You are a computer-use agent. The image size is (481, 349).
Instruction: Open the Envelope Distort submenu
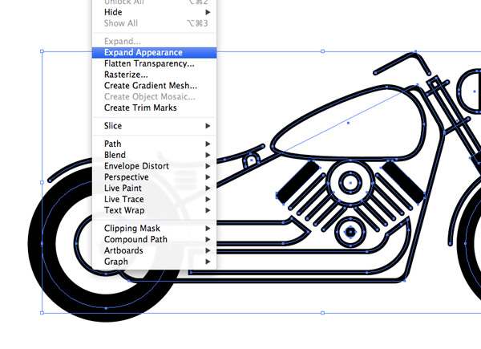coord(154,166)
